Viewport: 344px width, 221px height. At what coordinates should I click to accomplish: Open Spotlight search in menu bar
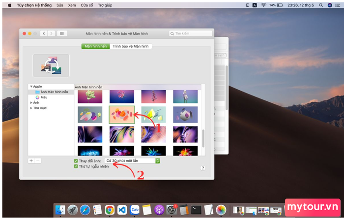click(321, 5)
